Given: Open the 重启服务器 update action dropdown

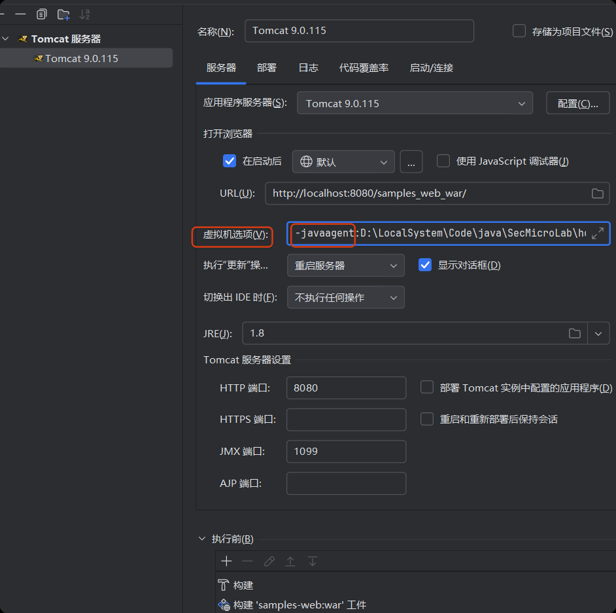Looking at the screenshot, I should [346, 265].
